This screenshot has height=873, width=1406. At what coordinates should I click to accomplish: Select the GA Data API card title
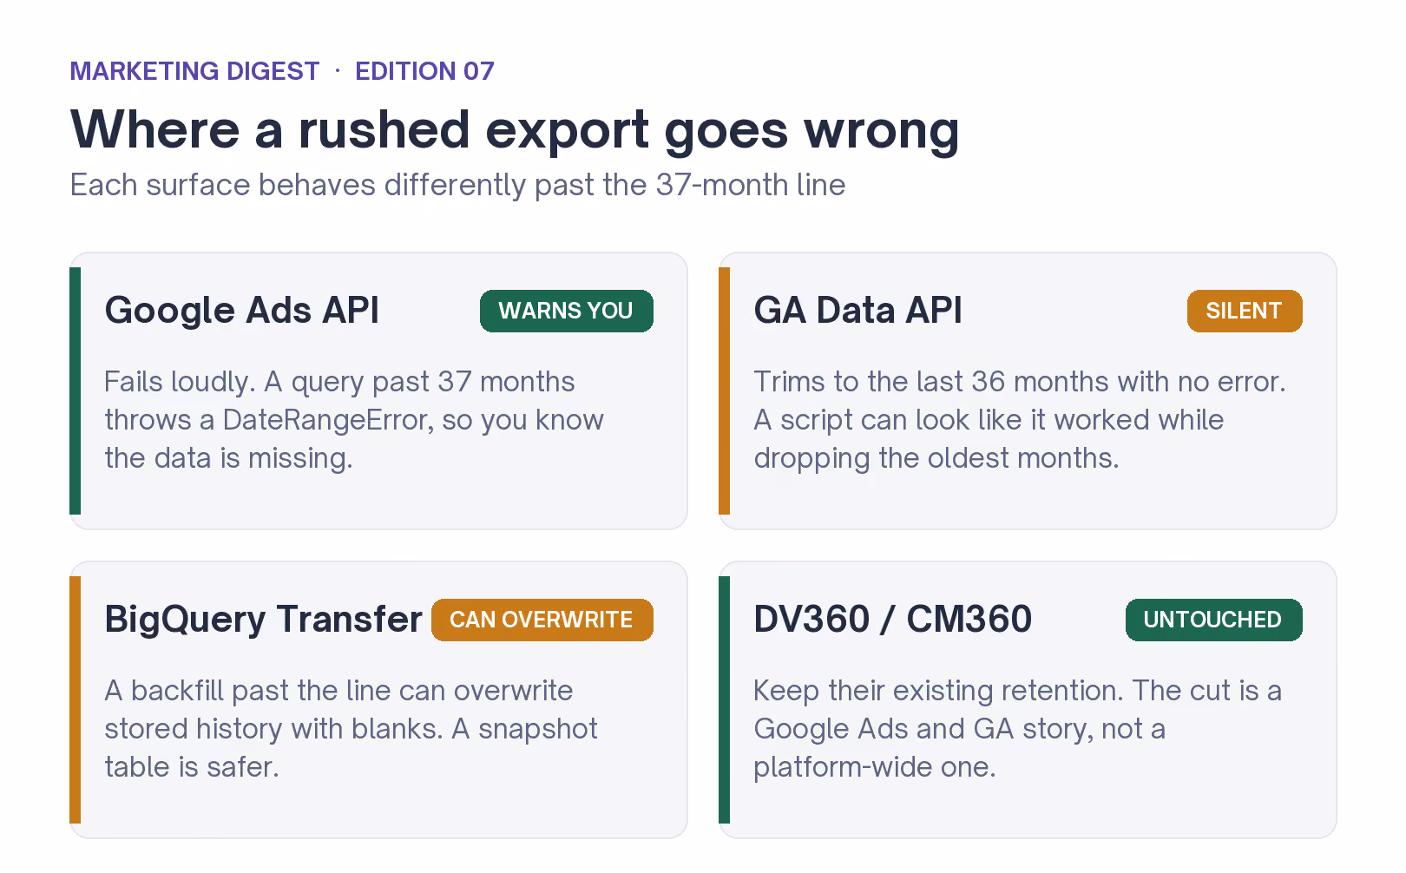pyautogui.click(x=858, y=311)
